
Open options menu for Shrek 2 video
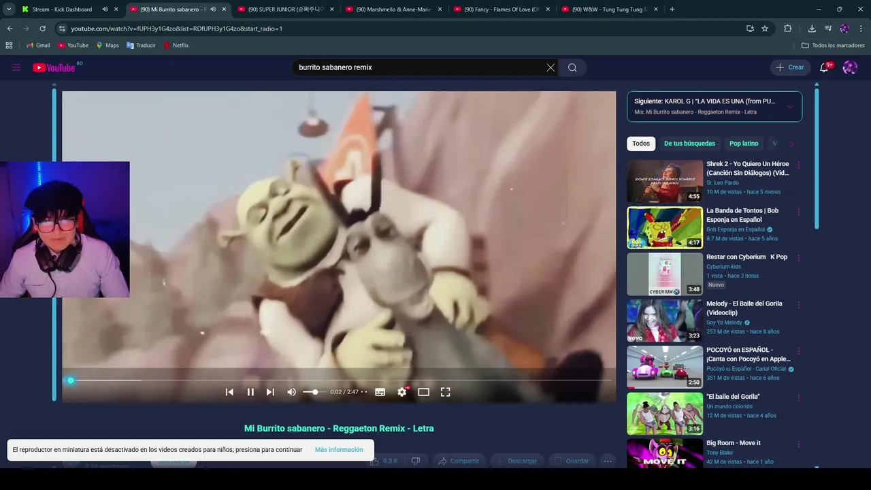799,165
